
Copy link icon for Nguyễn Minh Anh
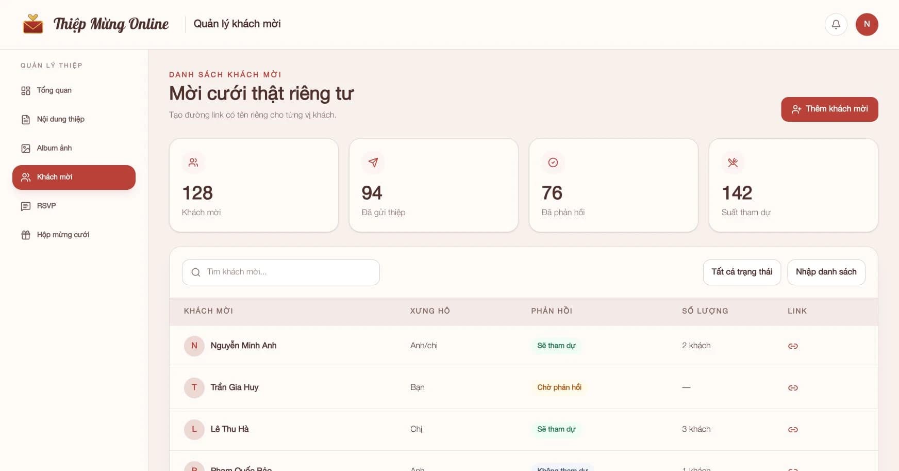click(x=793, y=346)
